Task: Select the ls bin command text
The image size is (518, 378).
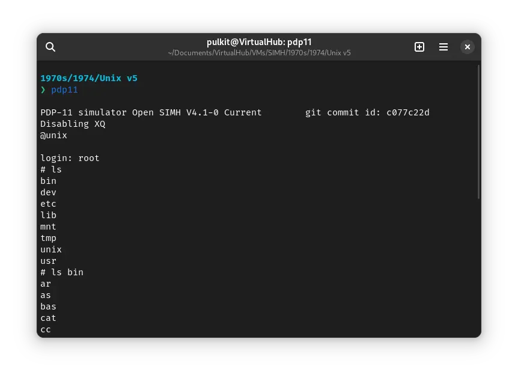Action: point(67,272)
